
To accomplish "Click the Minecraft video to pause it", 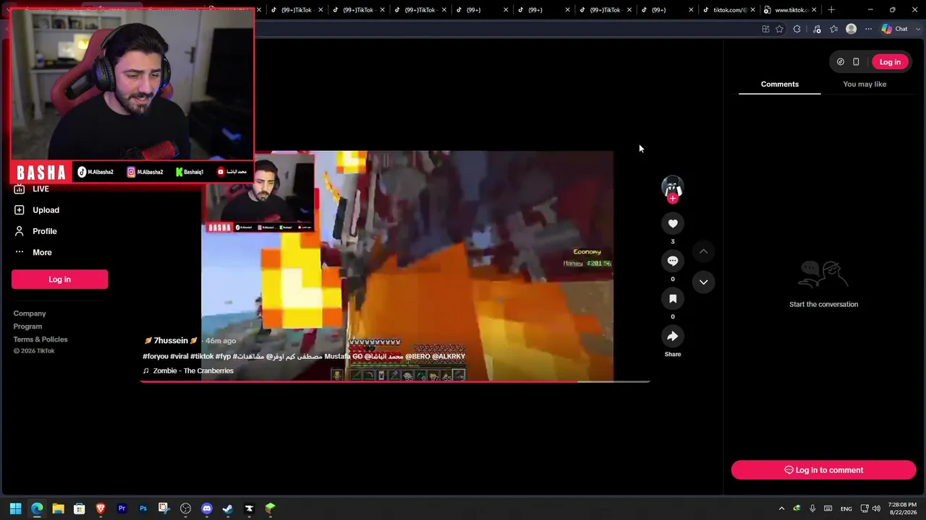I will pyautogui.click(x=407, y=266).
